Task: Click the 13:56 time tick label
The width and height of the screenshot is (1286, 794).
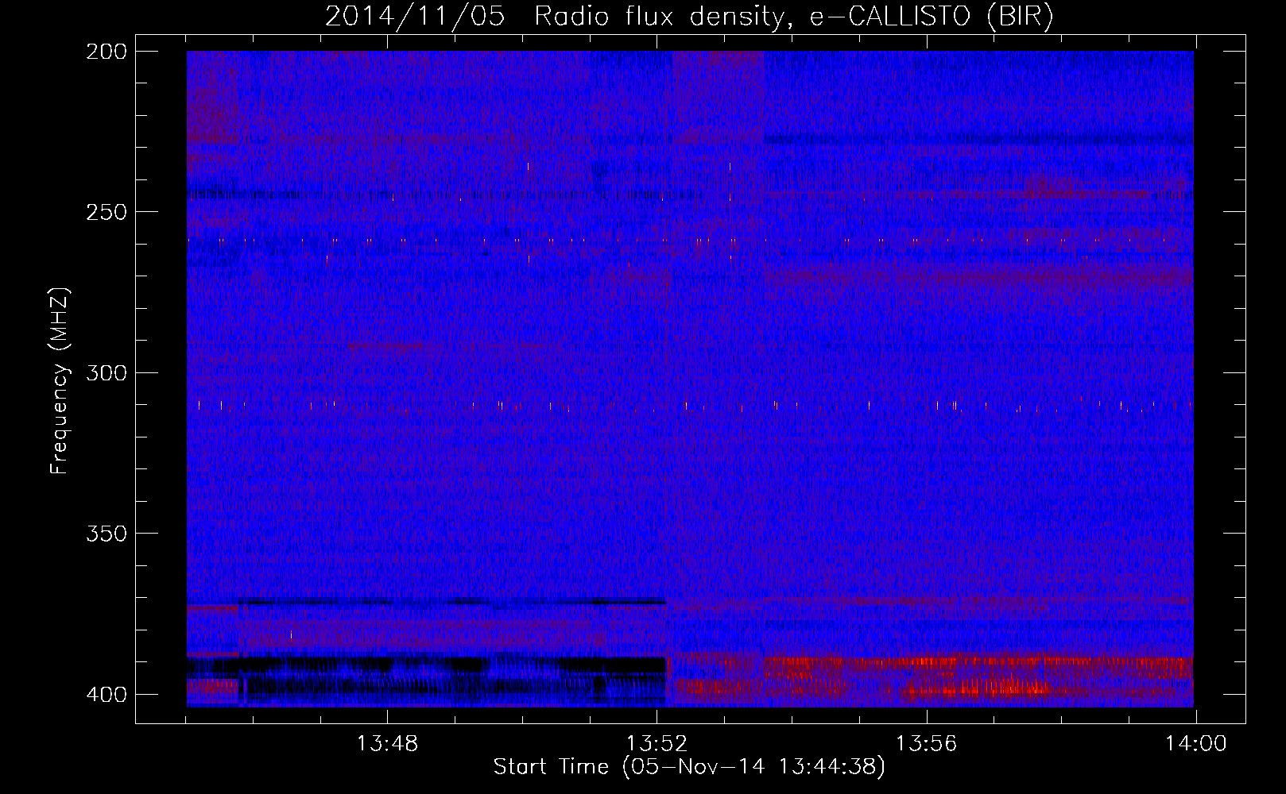Action: coord(926,744)
